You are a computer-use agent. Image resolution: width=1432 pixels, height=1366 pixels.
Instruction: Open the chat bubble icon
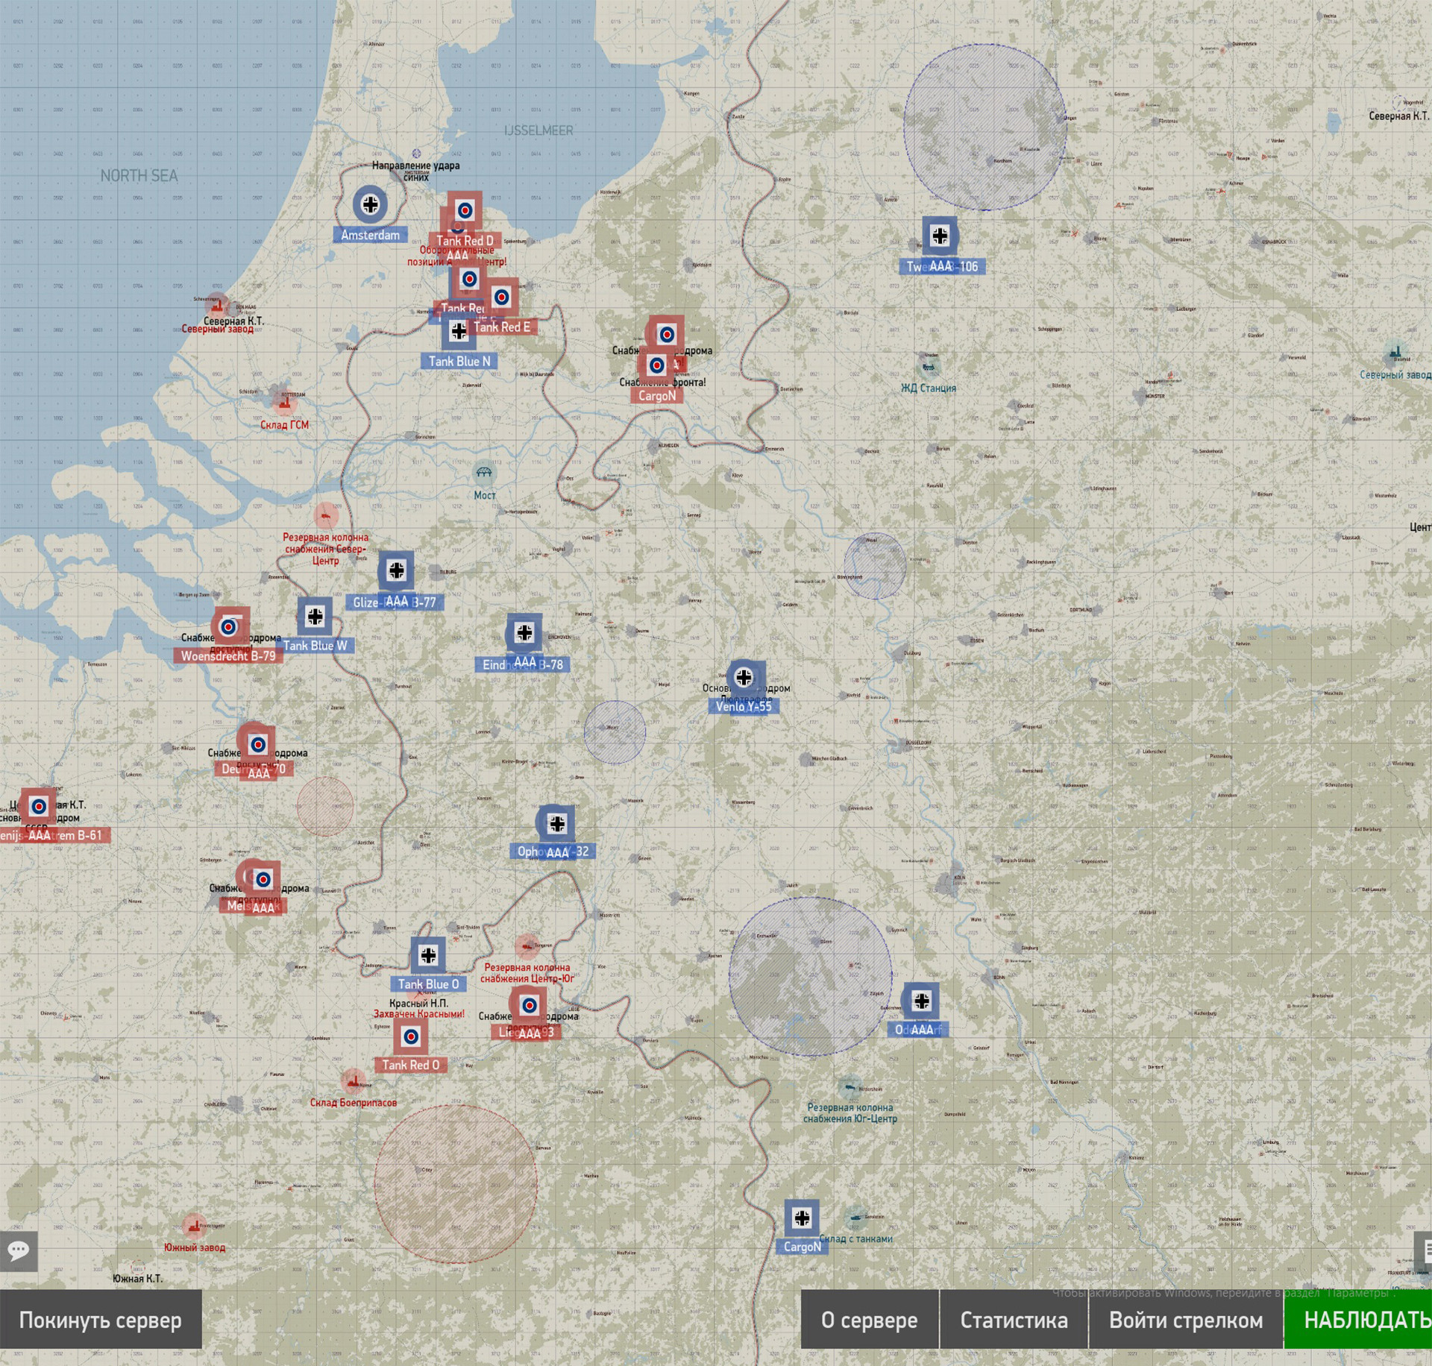coord(19,1250)
